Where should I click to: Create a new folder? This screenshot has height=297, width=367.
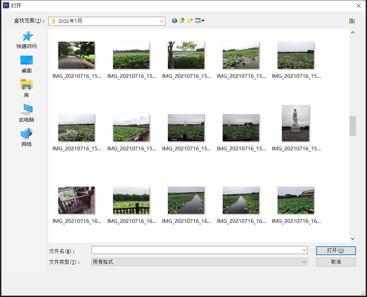tap(190, 20)
